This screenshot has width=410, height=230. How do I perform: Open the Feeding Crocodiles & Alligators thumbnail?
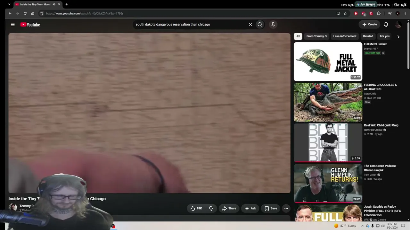pos(328,102)
